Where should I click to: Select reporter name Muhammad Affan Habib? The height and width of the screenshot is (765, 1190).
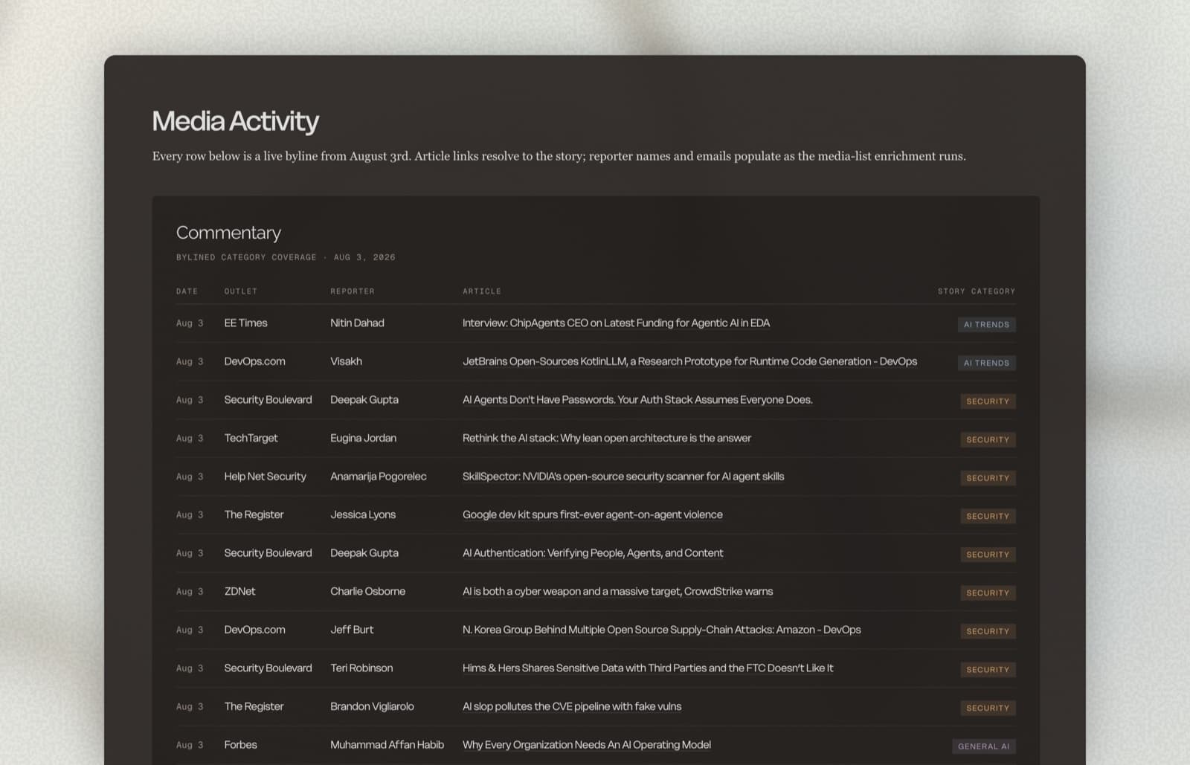point(387,745)
